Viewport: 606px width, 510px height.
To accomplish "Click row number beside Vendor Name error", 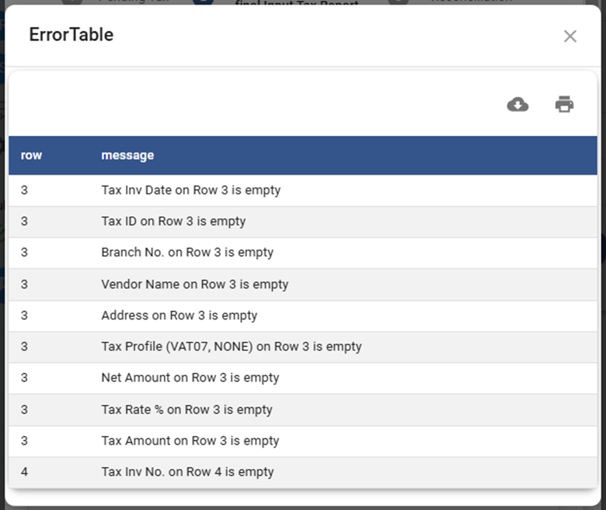I will [25, 285].
